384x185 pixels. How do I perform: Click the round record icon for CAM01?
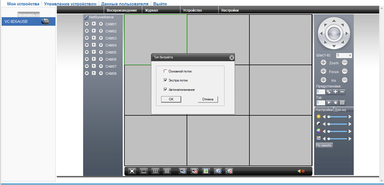86,24
